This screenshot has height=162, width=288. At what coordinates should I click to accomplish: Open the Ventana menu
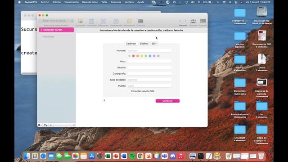[x=129, y=2]
